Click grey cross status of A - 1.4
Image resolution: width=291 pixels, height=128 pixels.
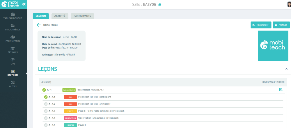click(46, 118)
